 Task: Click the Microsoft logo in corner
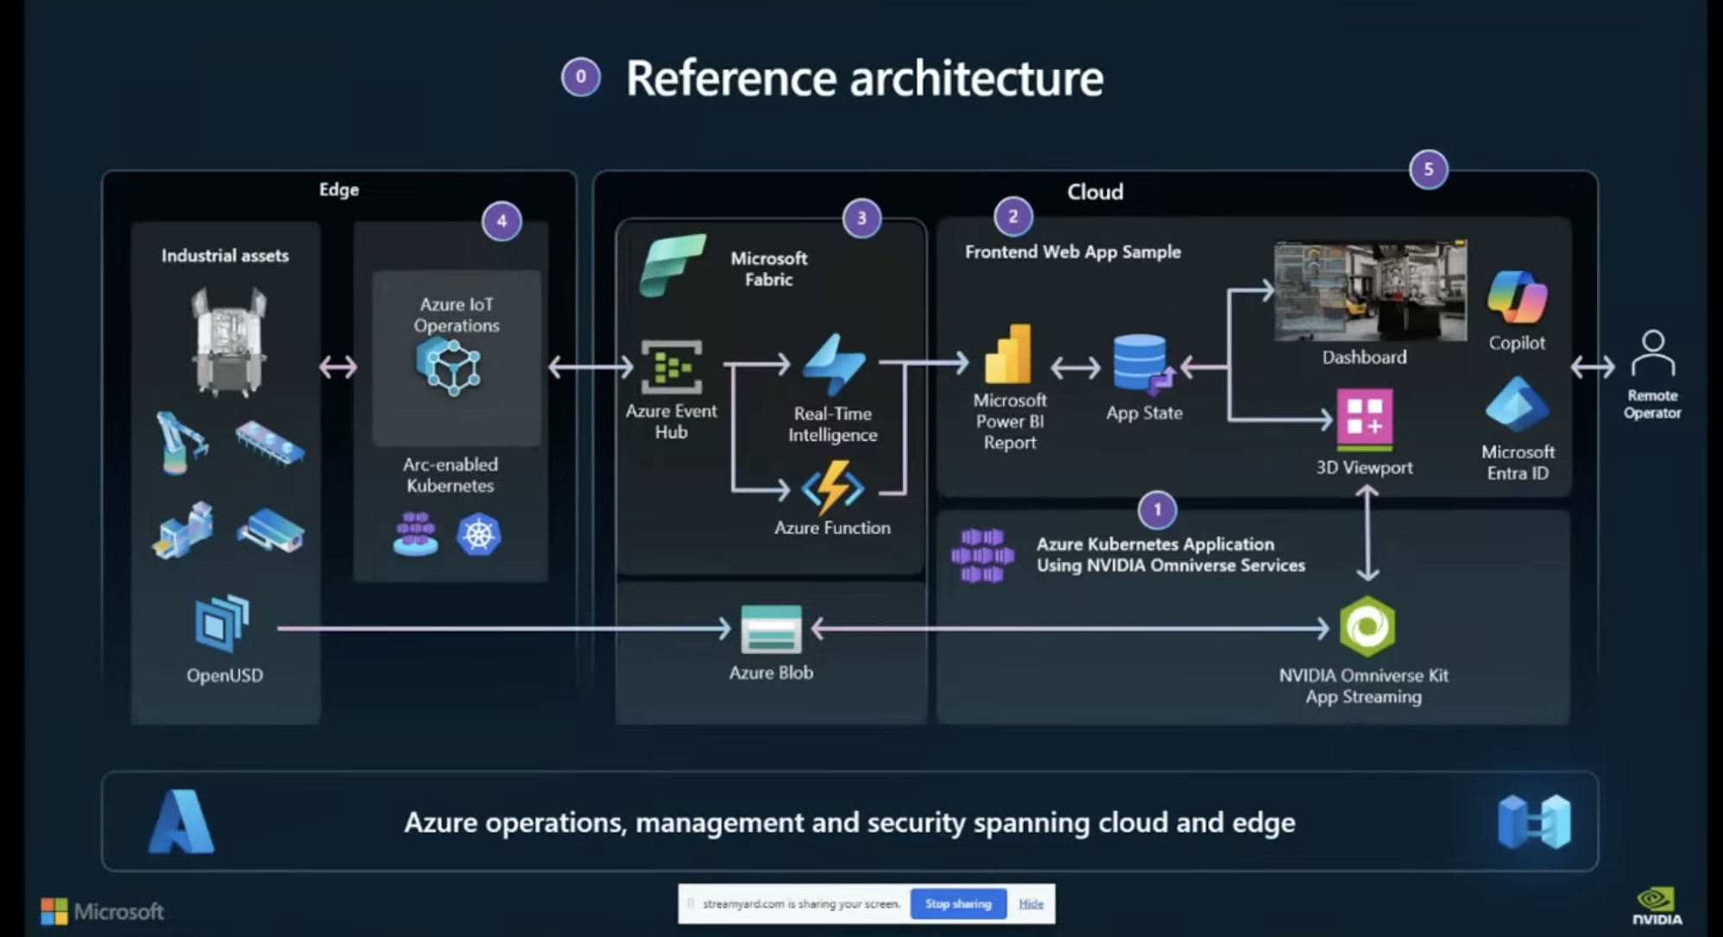pyautogui.click(x=102, y=911)
